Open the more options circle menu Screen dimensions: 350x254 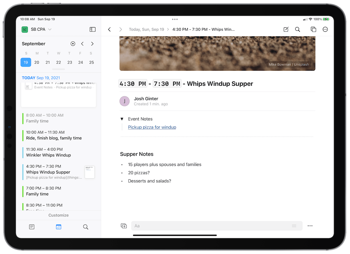click(x=325, y=29)
